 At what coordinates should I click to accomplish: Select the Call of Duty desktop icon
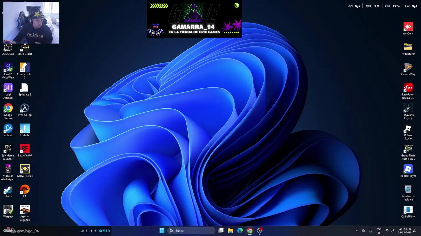click(x=408, y=211)
